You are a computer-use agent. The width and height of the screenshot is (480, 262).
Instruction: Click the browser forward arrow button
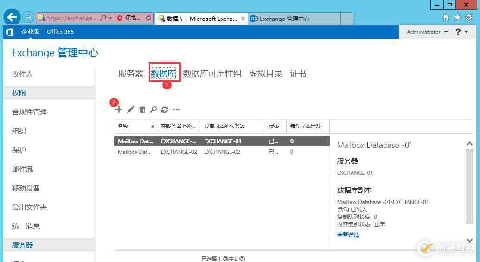(28, 17)
